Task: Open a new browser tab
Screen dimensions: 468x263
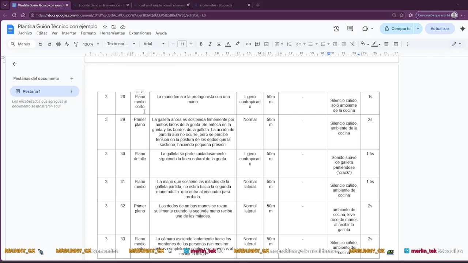Action: (x=258, y=5)
